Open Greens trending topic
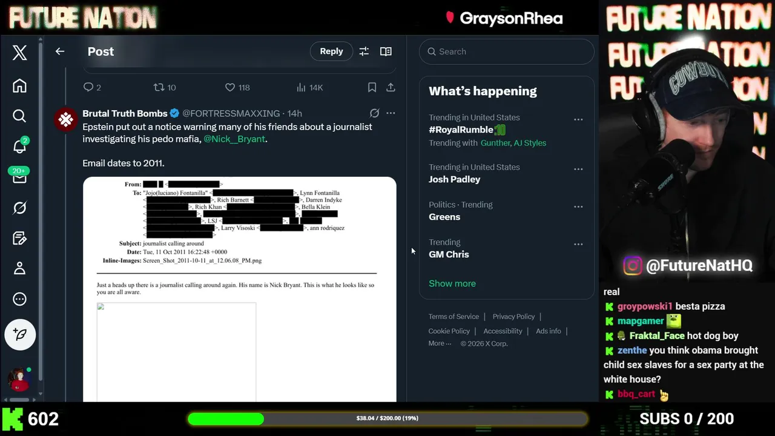Viewport: 775px width, 436px height. coord(444,217)
